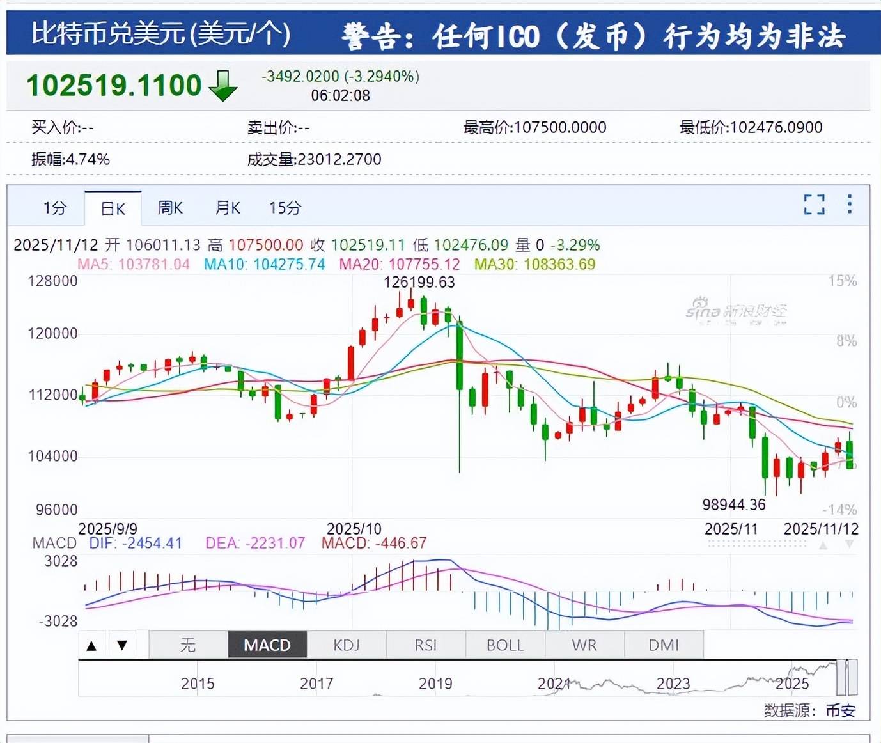Click the down triangle indicator arrow

pos(122,645)
